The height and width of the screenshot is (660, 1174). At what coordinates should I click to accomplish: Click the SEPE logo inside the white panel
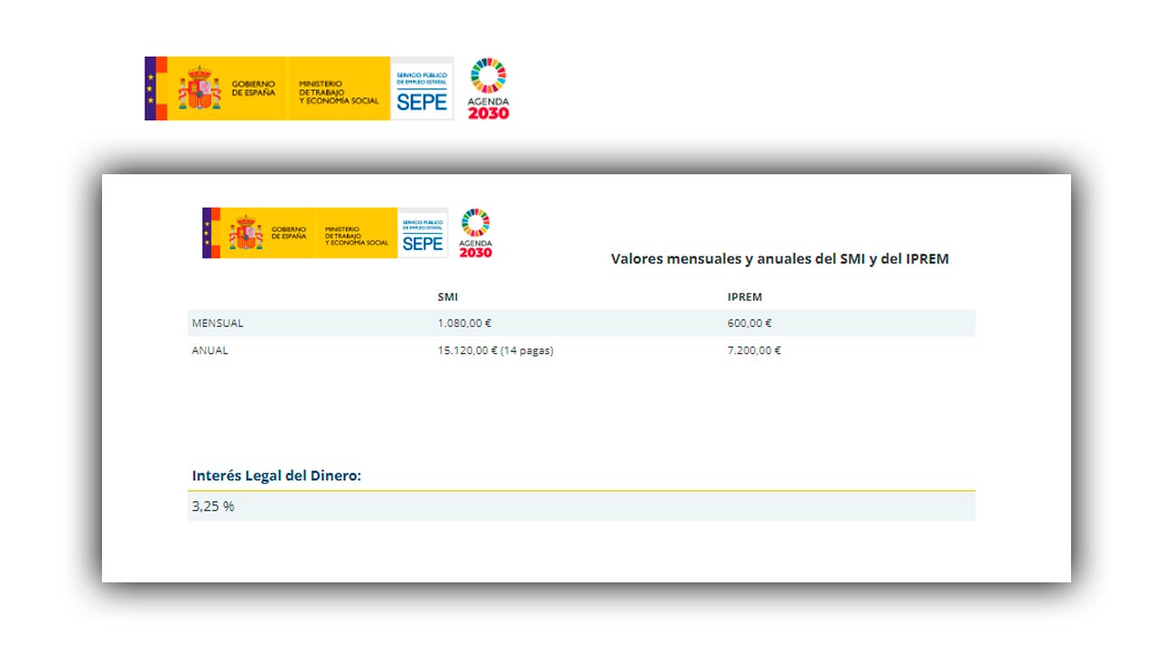423,233
